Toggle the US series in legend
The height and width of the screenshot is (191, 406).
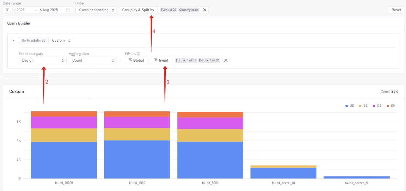point(350,106)
